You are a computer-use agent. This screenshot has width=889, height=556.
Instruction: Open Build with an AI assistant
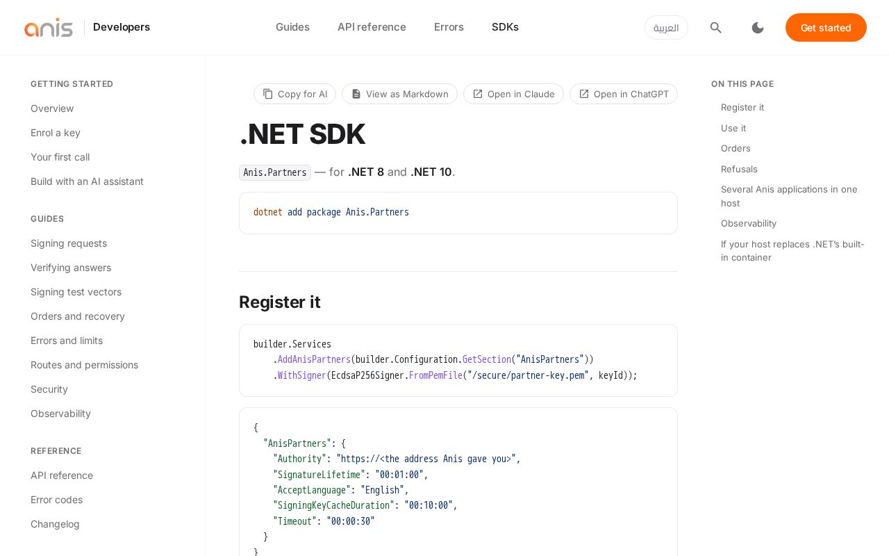[87, 181]
